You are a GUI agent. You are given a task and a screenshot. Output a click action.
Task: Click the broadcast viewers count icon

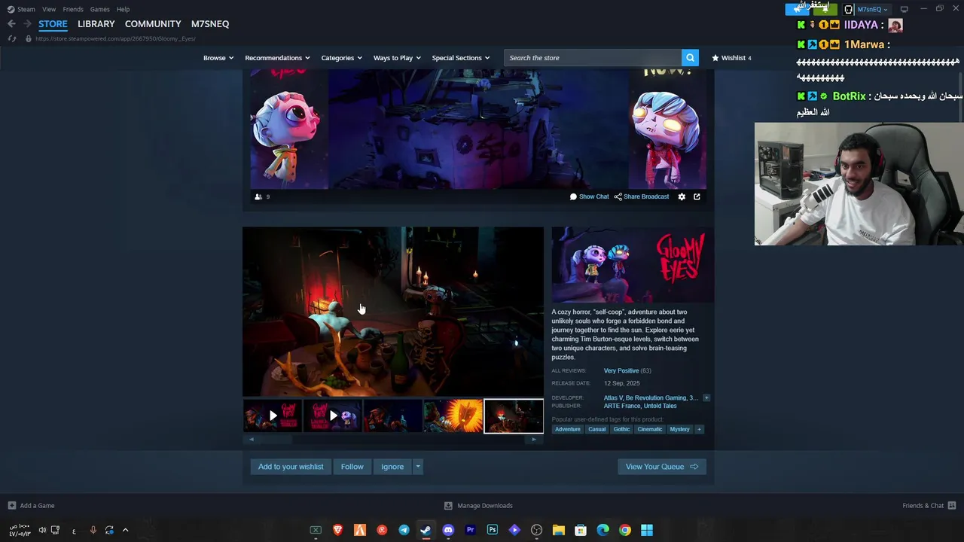click(258, 196)
